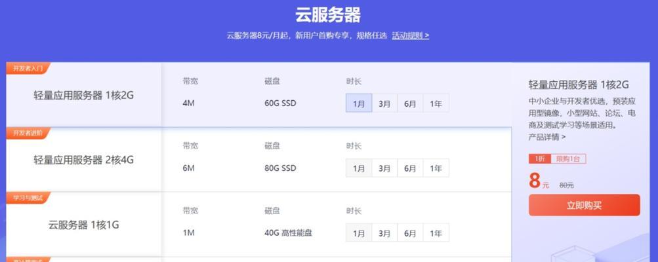Image resolution: width=658 pixels, height=262 pixels.
Task: Choose 6月 duration for 2核4G server
Action: (410, 168)
